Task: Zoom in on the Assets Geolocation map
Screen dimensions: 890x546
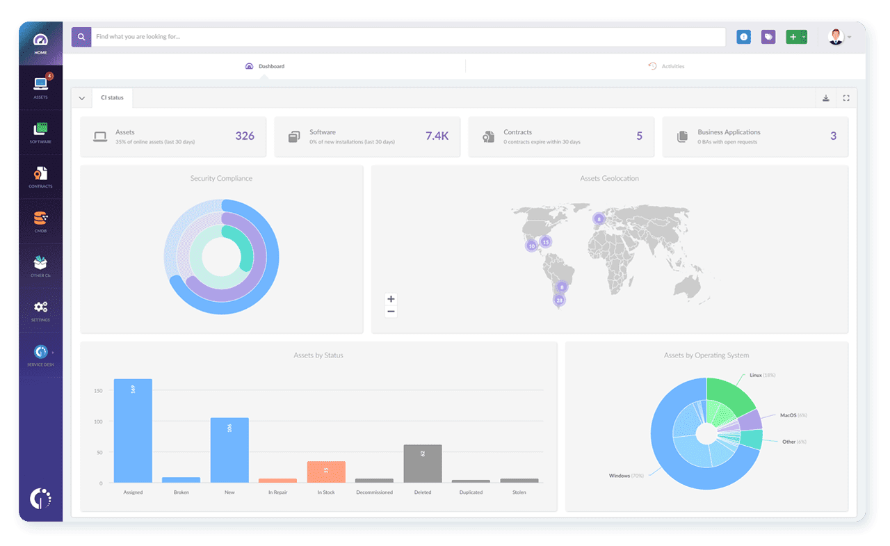Action: 391,298
